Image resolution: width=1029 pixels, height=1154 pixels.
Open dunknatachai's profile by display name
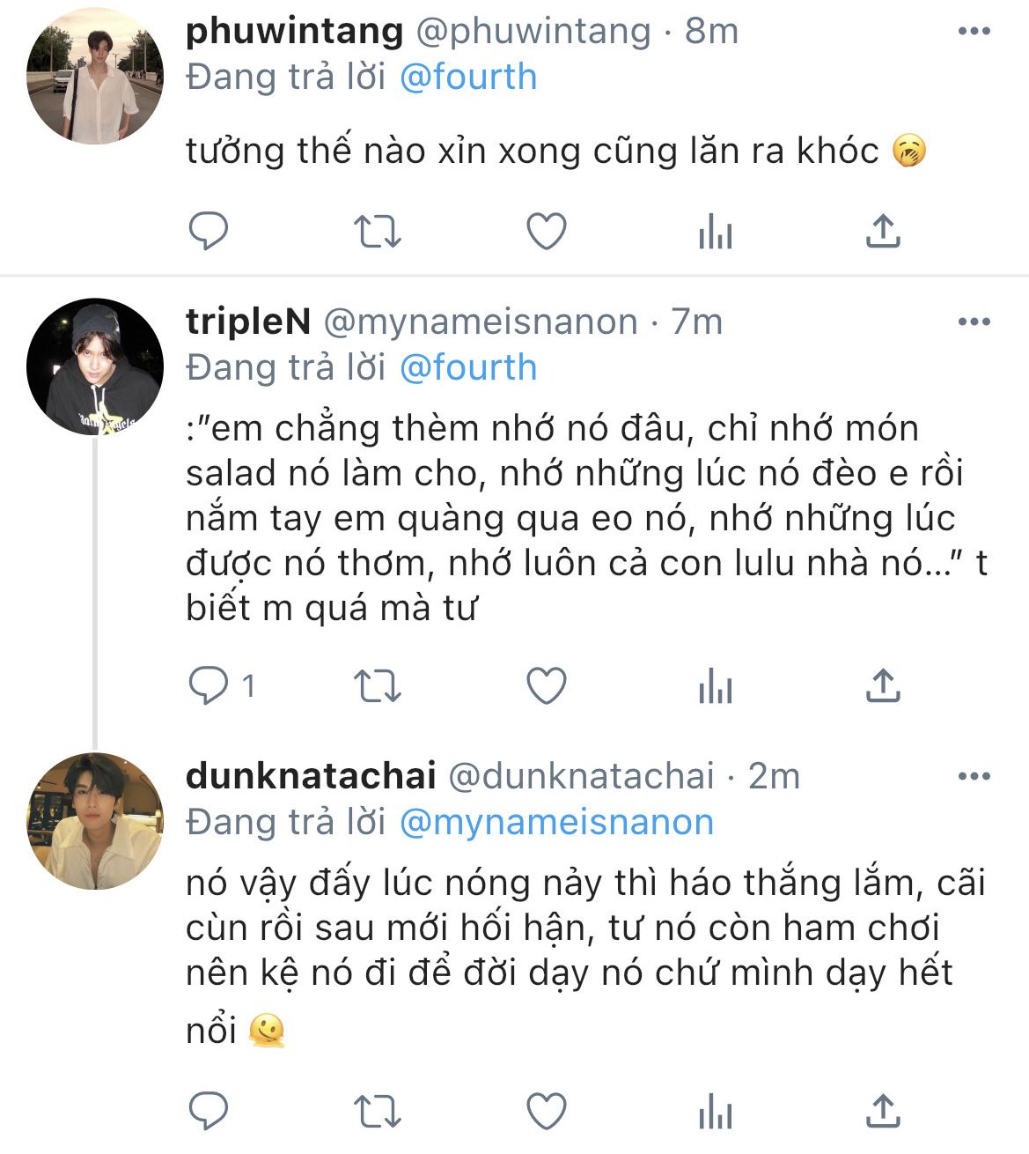(311, 776)
